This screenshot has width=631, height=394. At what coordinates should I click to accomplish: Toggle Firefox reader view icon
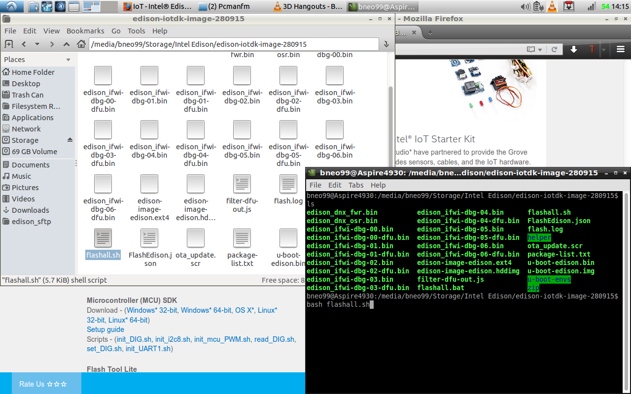(x=530, y=49)
